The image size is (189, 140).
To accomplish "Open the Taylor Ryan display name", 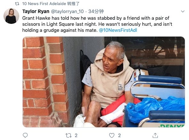I will point(36,11).
